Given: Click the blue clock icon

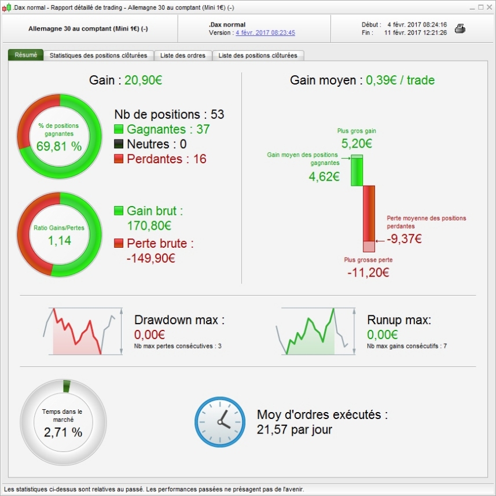Looking at the screenshot, I should 220,422.
